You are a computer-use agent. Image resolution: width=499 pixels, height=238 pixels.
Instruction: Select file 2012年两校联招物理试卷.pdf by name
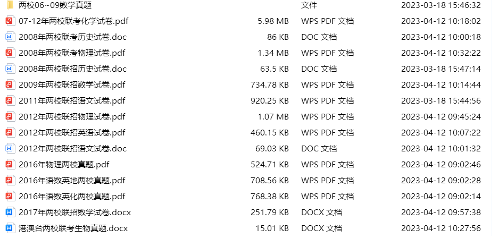pos(72,117)
